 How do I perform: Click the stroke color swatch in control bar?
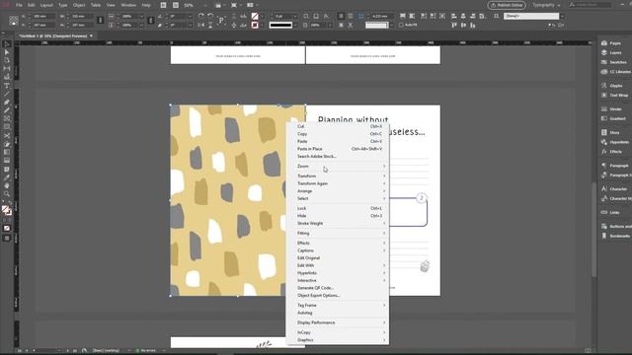point(255,25)
